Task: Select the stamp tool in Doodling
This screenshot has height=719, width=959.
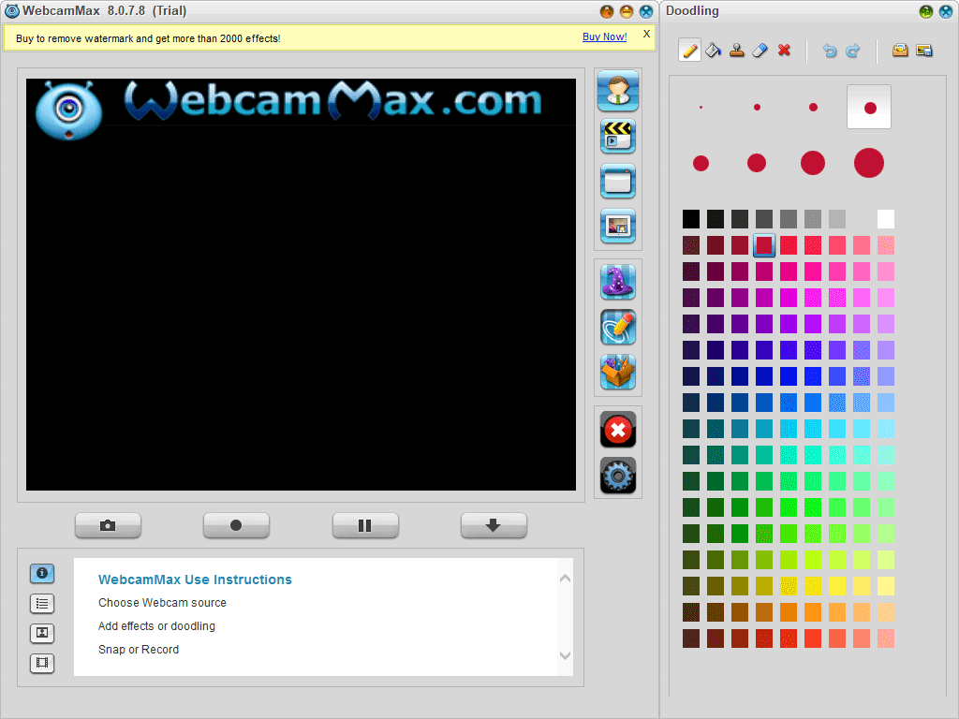Action: (737, 51)
